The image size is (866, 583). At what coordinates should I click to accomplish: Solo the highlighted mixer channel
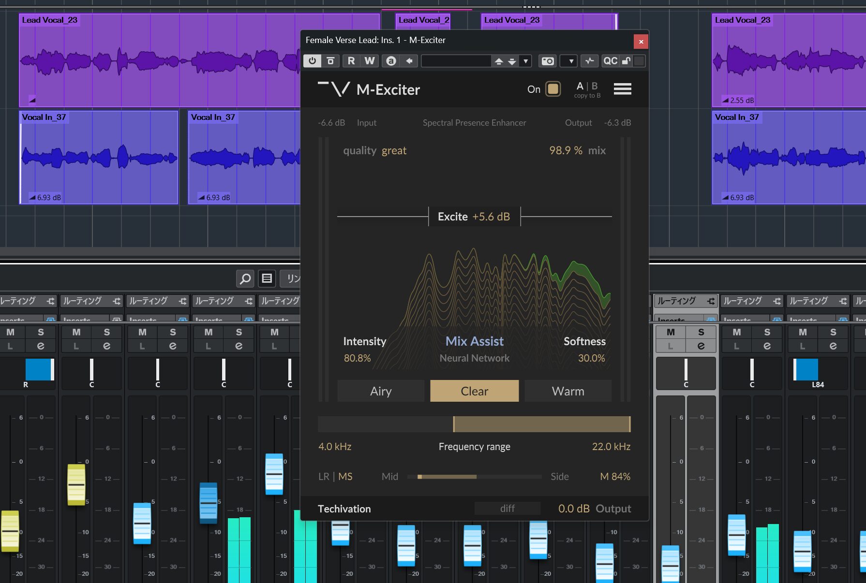(x=701, y=332)
